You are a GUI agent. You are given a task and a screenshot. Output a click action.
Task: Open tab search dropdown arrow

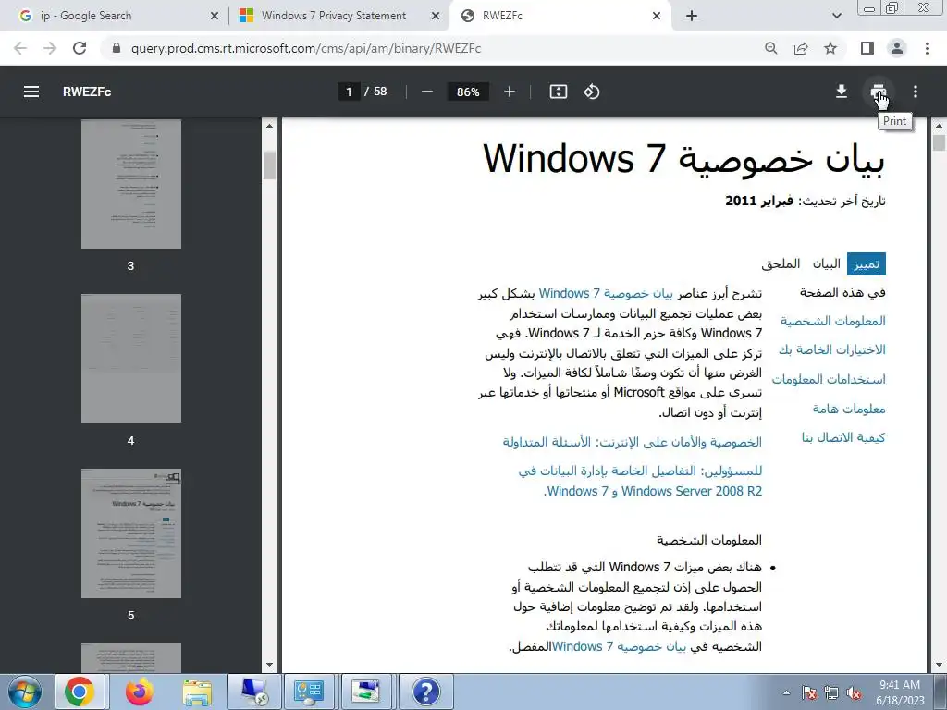pyautogui.click(x=836, y=16)
